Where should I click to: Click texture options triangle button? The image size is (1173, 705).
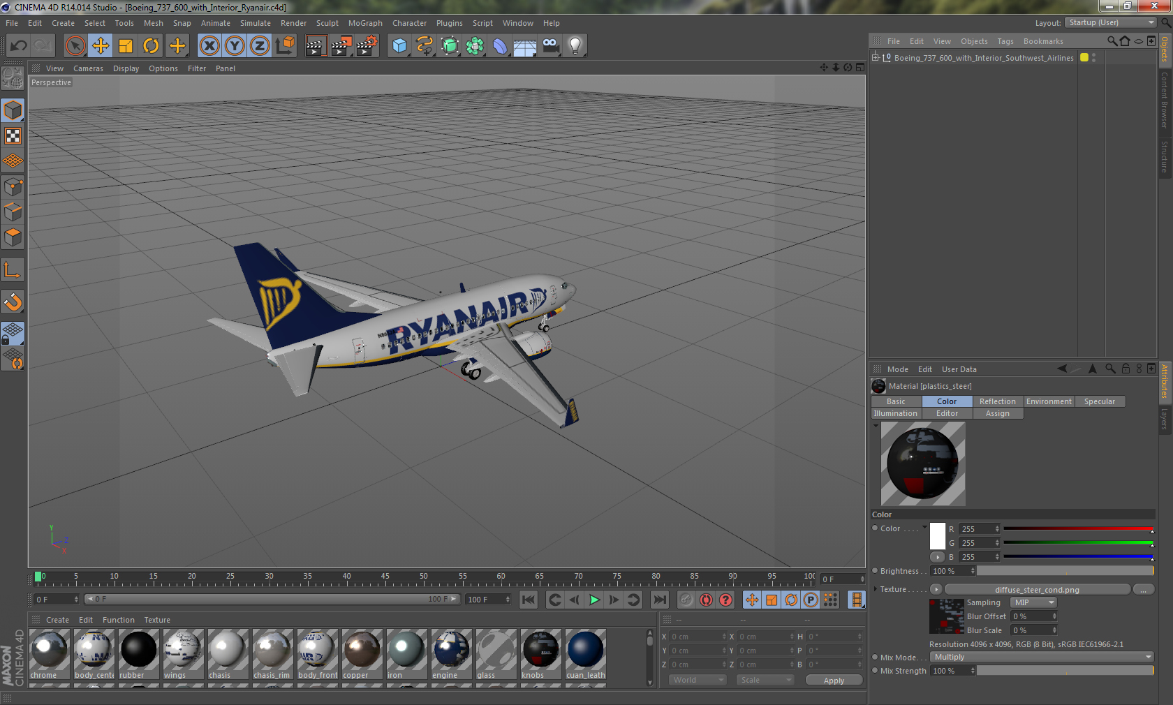[x=936, y=589]
